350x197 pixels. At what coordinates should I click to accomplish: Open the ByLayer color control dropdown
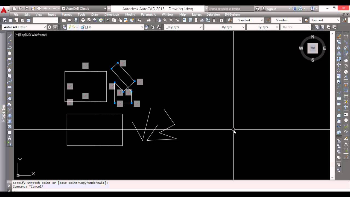coord(201,27)
